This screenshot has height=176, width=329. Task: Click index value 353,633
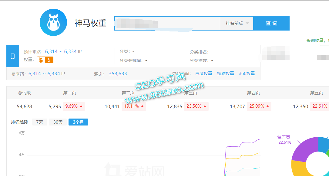point(118,74)
